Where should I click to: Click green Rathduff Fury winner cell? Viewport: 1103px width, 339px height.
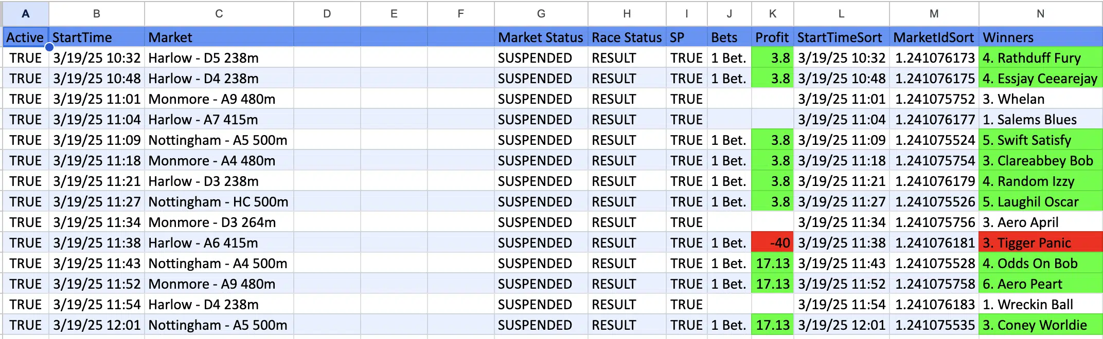[x=1039, y=58]
